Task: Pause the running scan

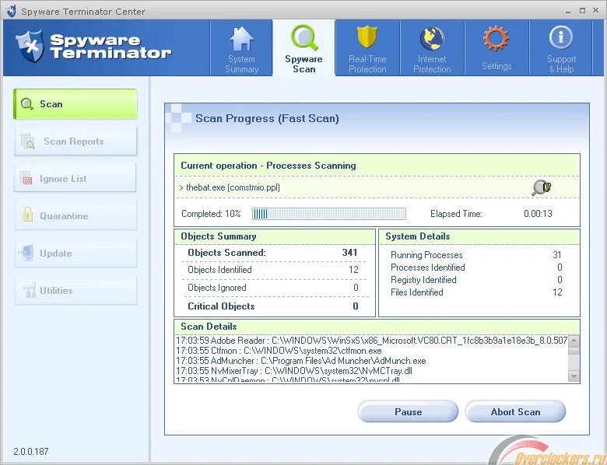Action: (408, 411)
